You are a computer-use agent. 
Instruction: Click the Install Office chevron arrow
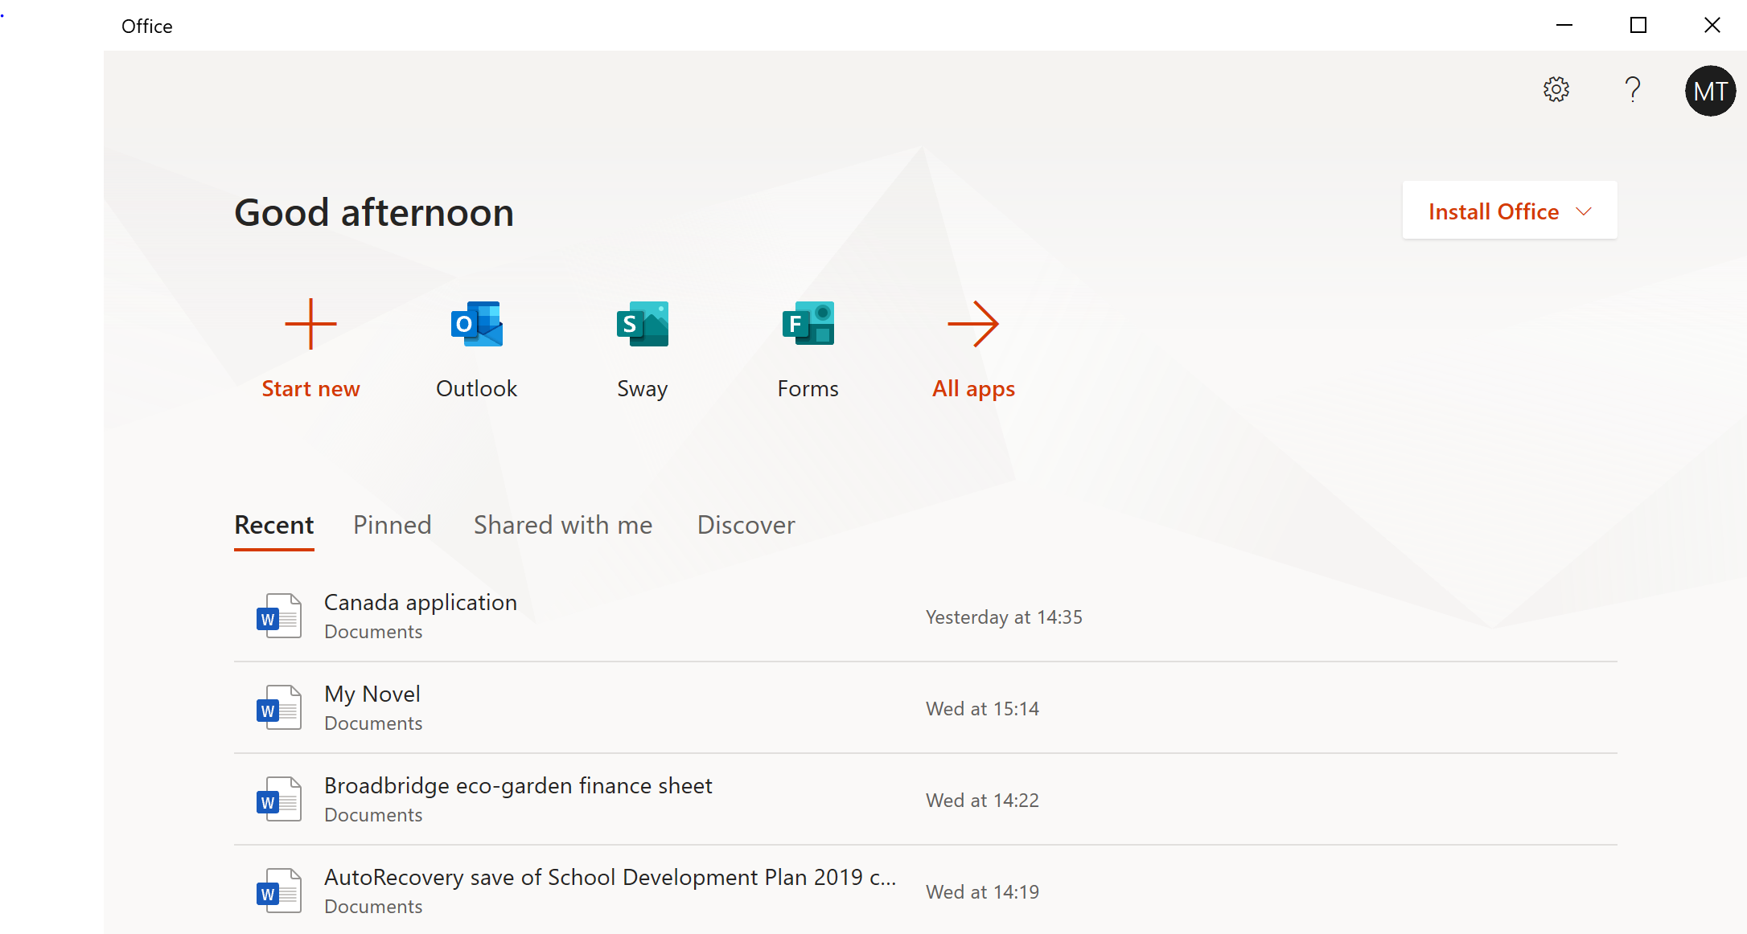(x=1584, y=211)
